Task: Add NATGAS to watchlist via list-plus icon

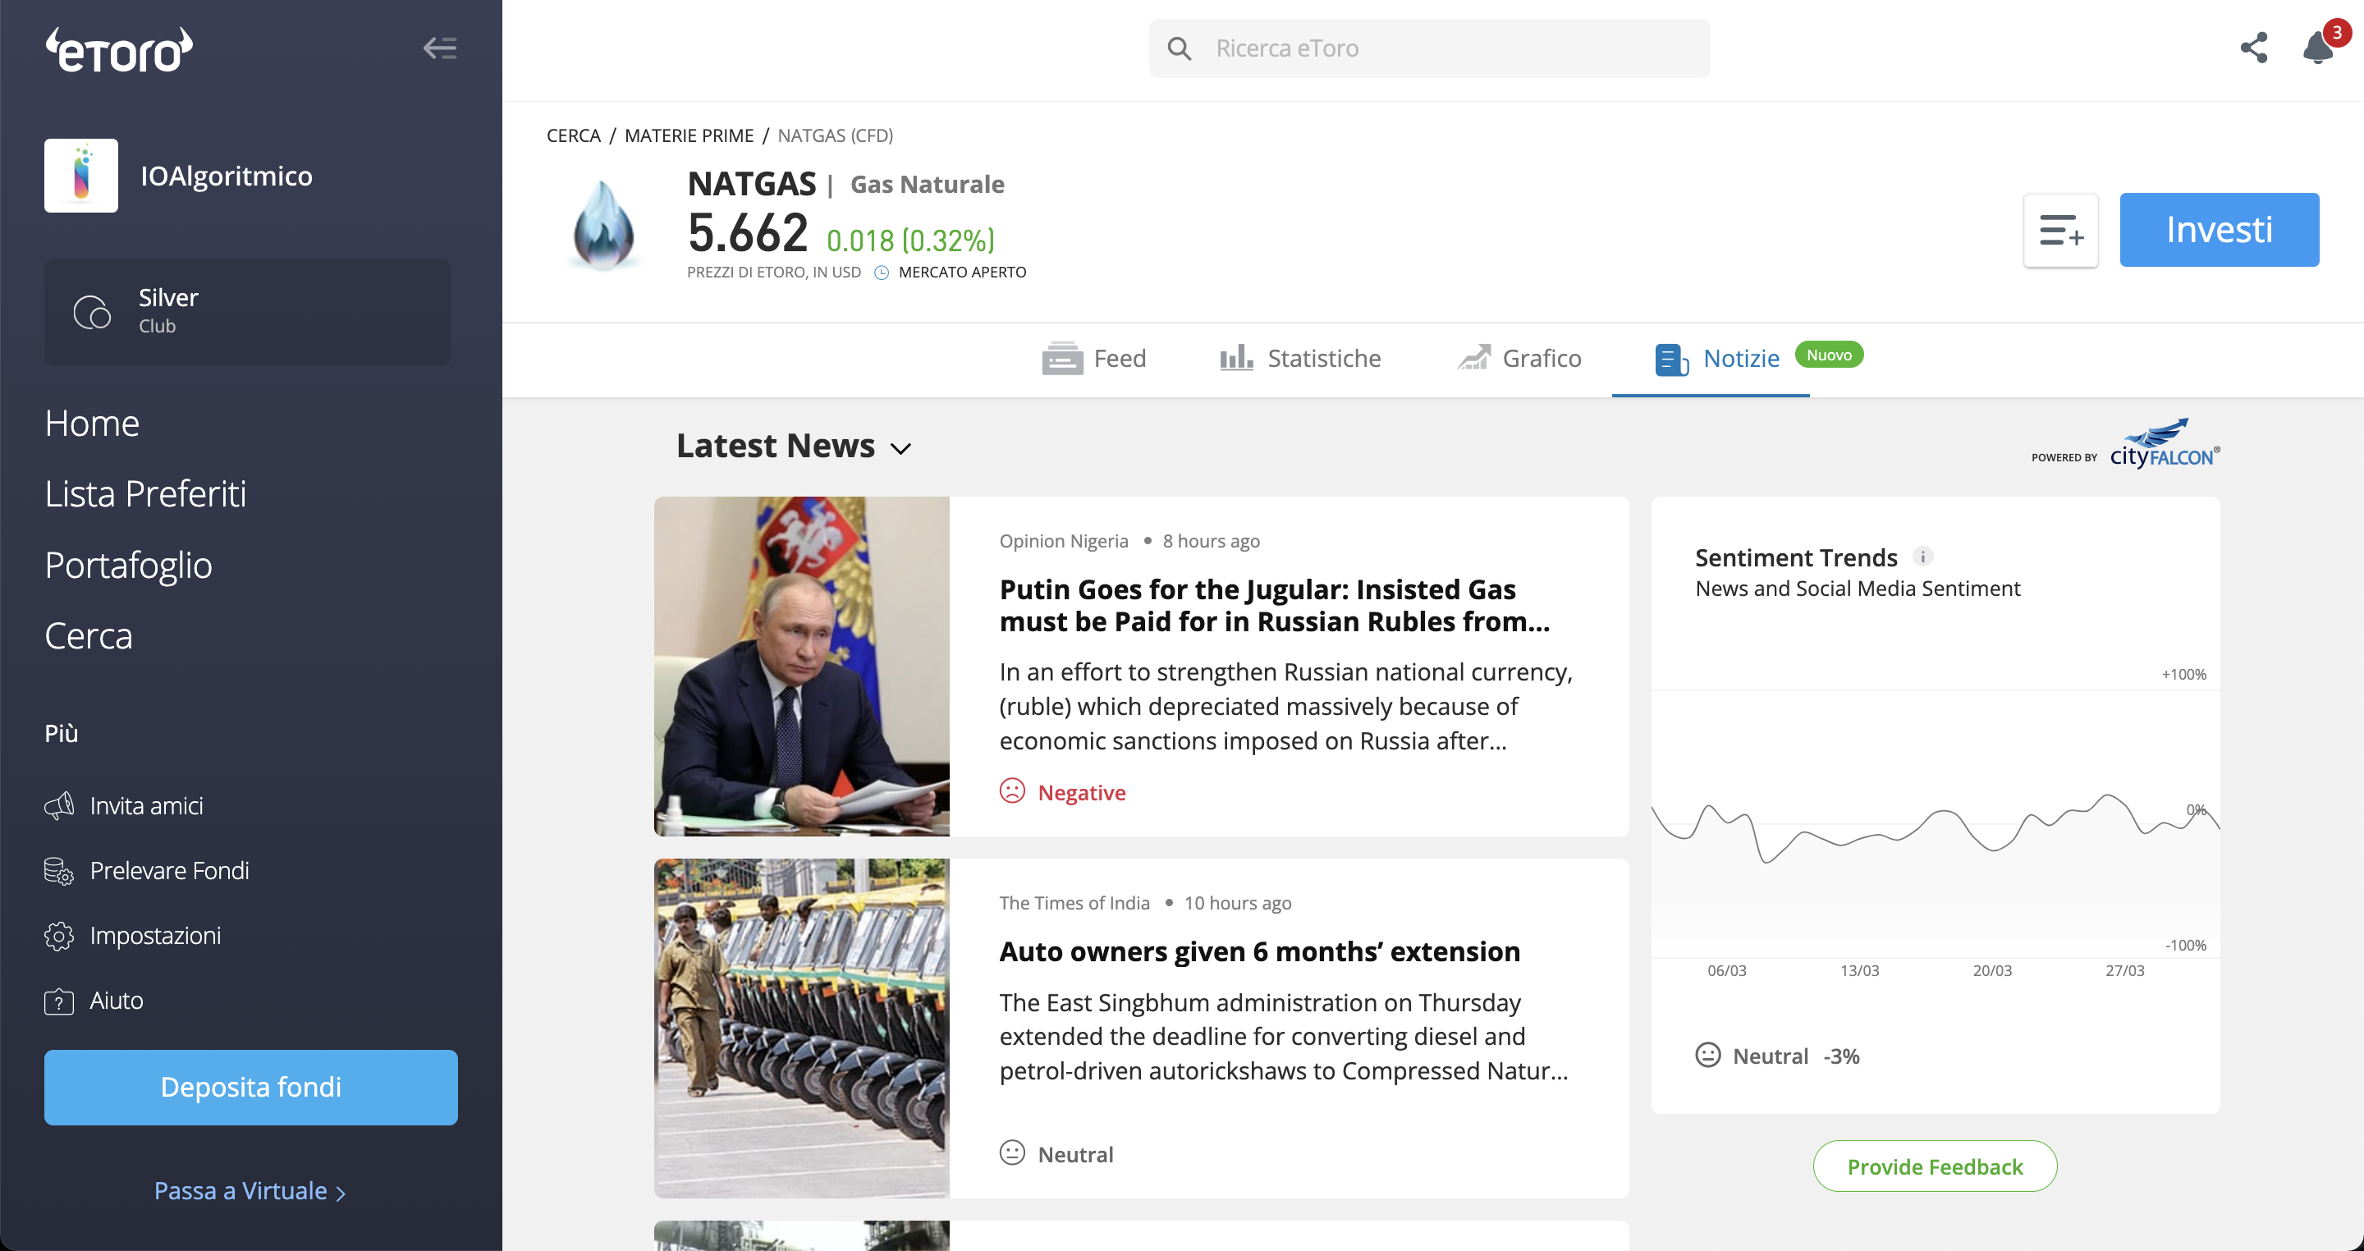Action: (2060, 231)
